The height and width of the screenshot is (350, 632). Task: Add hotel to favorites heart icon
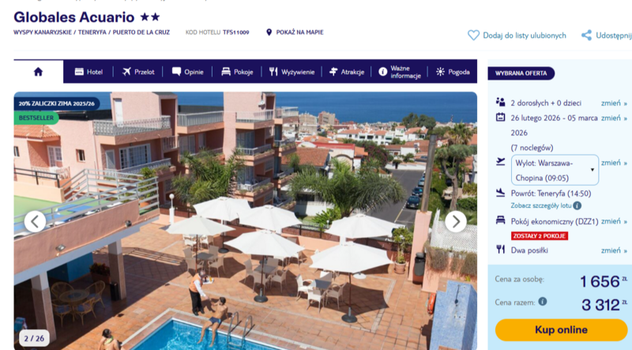(x=473, y=36)
